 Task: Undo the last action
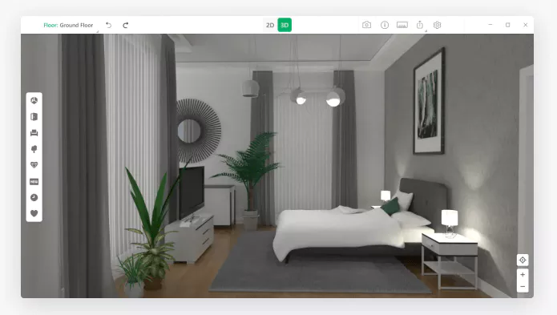(109, 25)
